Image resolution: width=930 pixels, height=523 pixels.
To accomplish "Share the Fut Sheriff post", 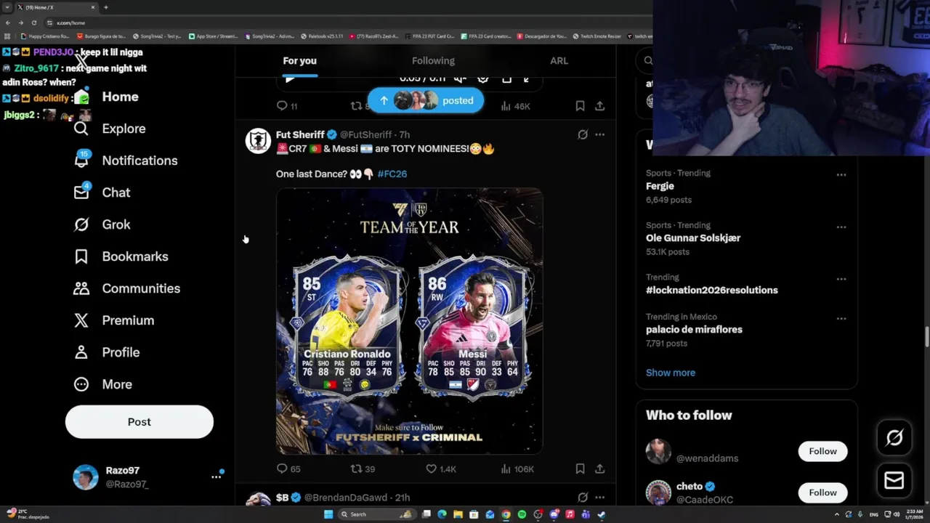I will (599, 469).
